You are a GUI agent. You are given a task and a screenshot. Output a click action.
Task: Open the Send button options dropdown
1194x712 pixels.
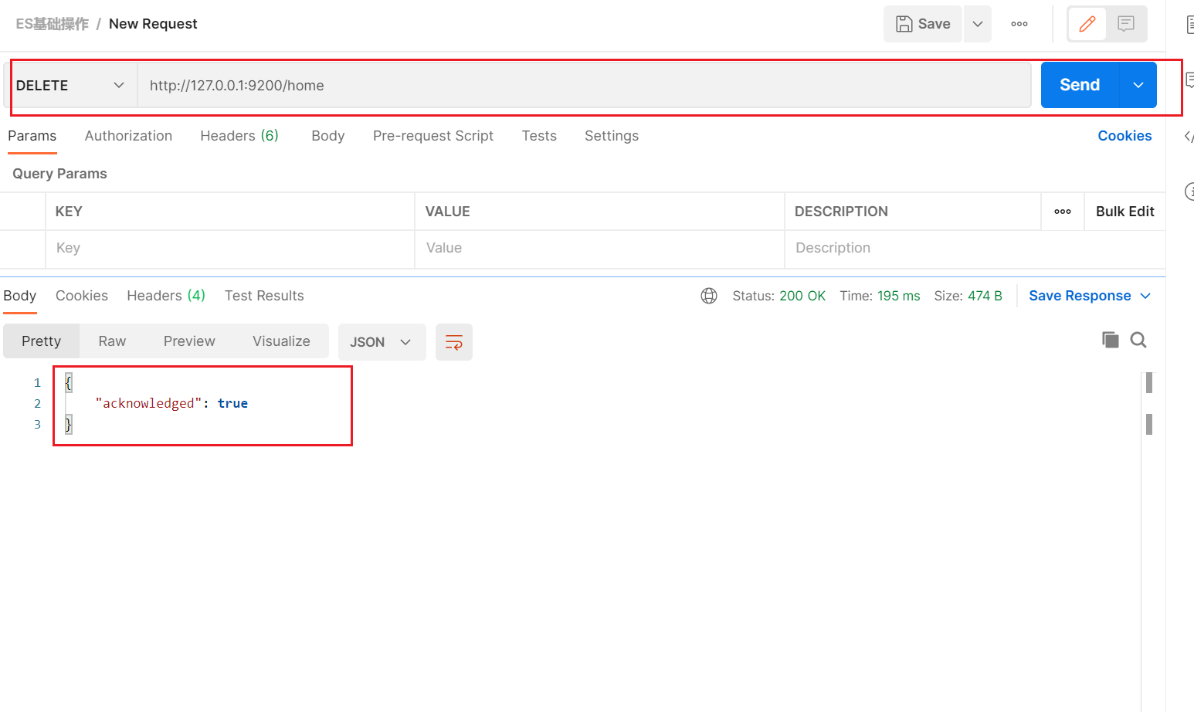(x=1137, y=85)
